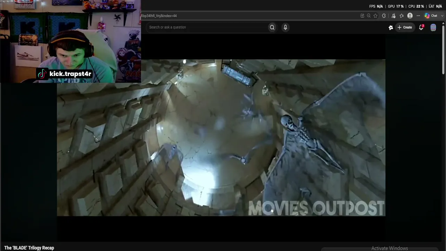Click the 'GPU 17 %' overlay stat
This screenshot has width=446, height=251.
coord(396,6)
